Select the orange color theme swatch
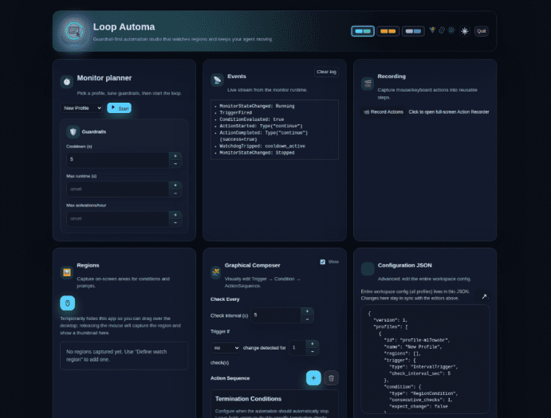551x418 pixels. click(388, 31)
